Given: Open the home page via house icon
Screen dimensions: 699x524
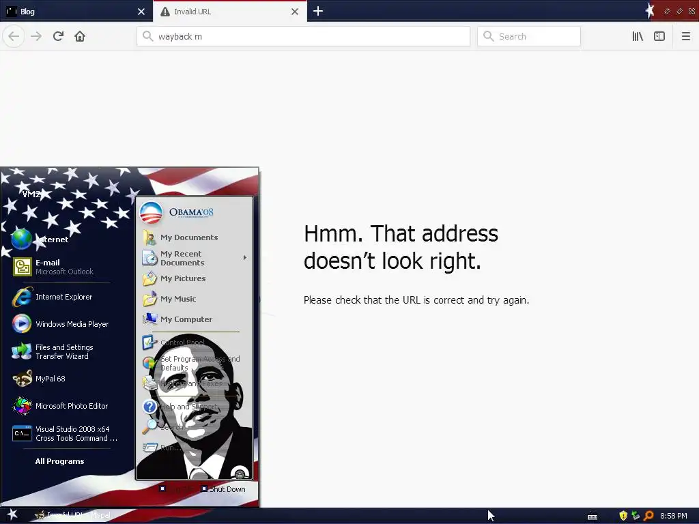Looking at the screenshot, I should pos(80,36).
